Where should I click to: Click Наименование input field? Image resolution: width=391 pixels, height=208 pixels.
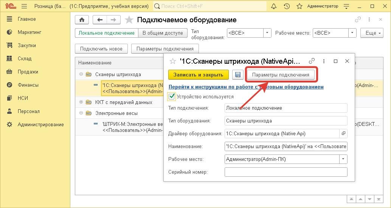tap(286, 146)
